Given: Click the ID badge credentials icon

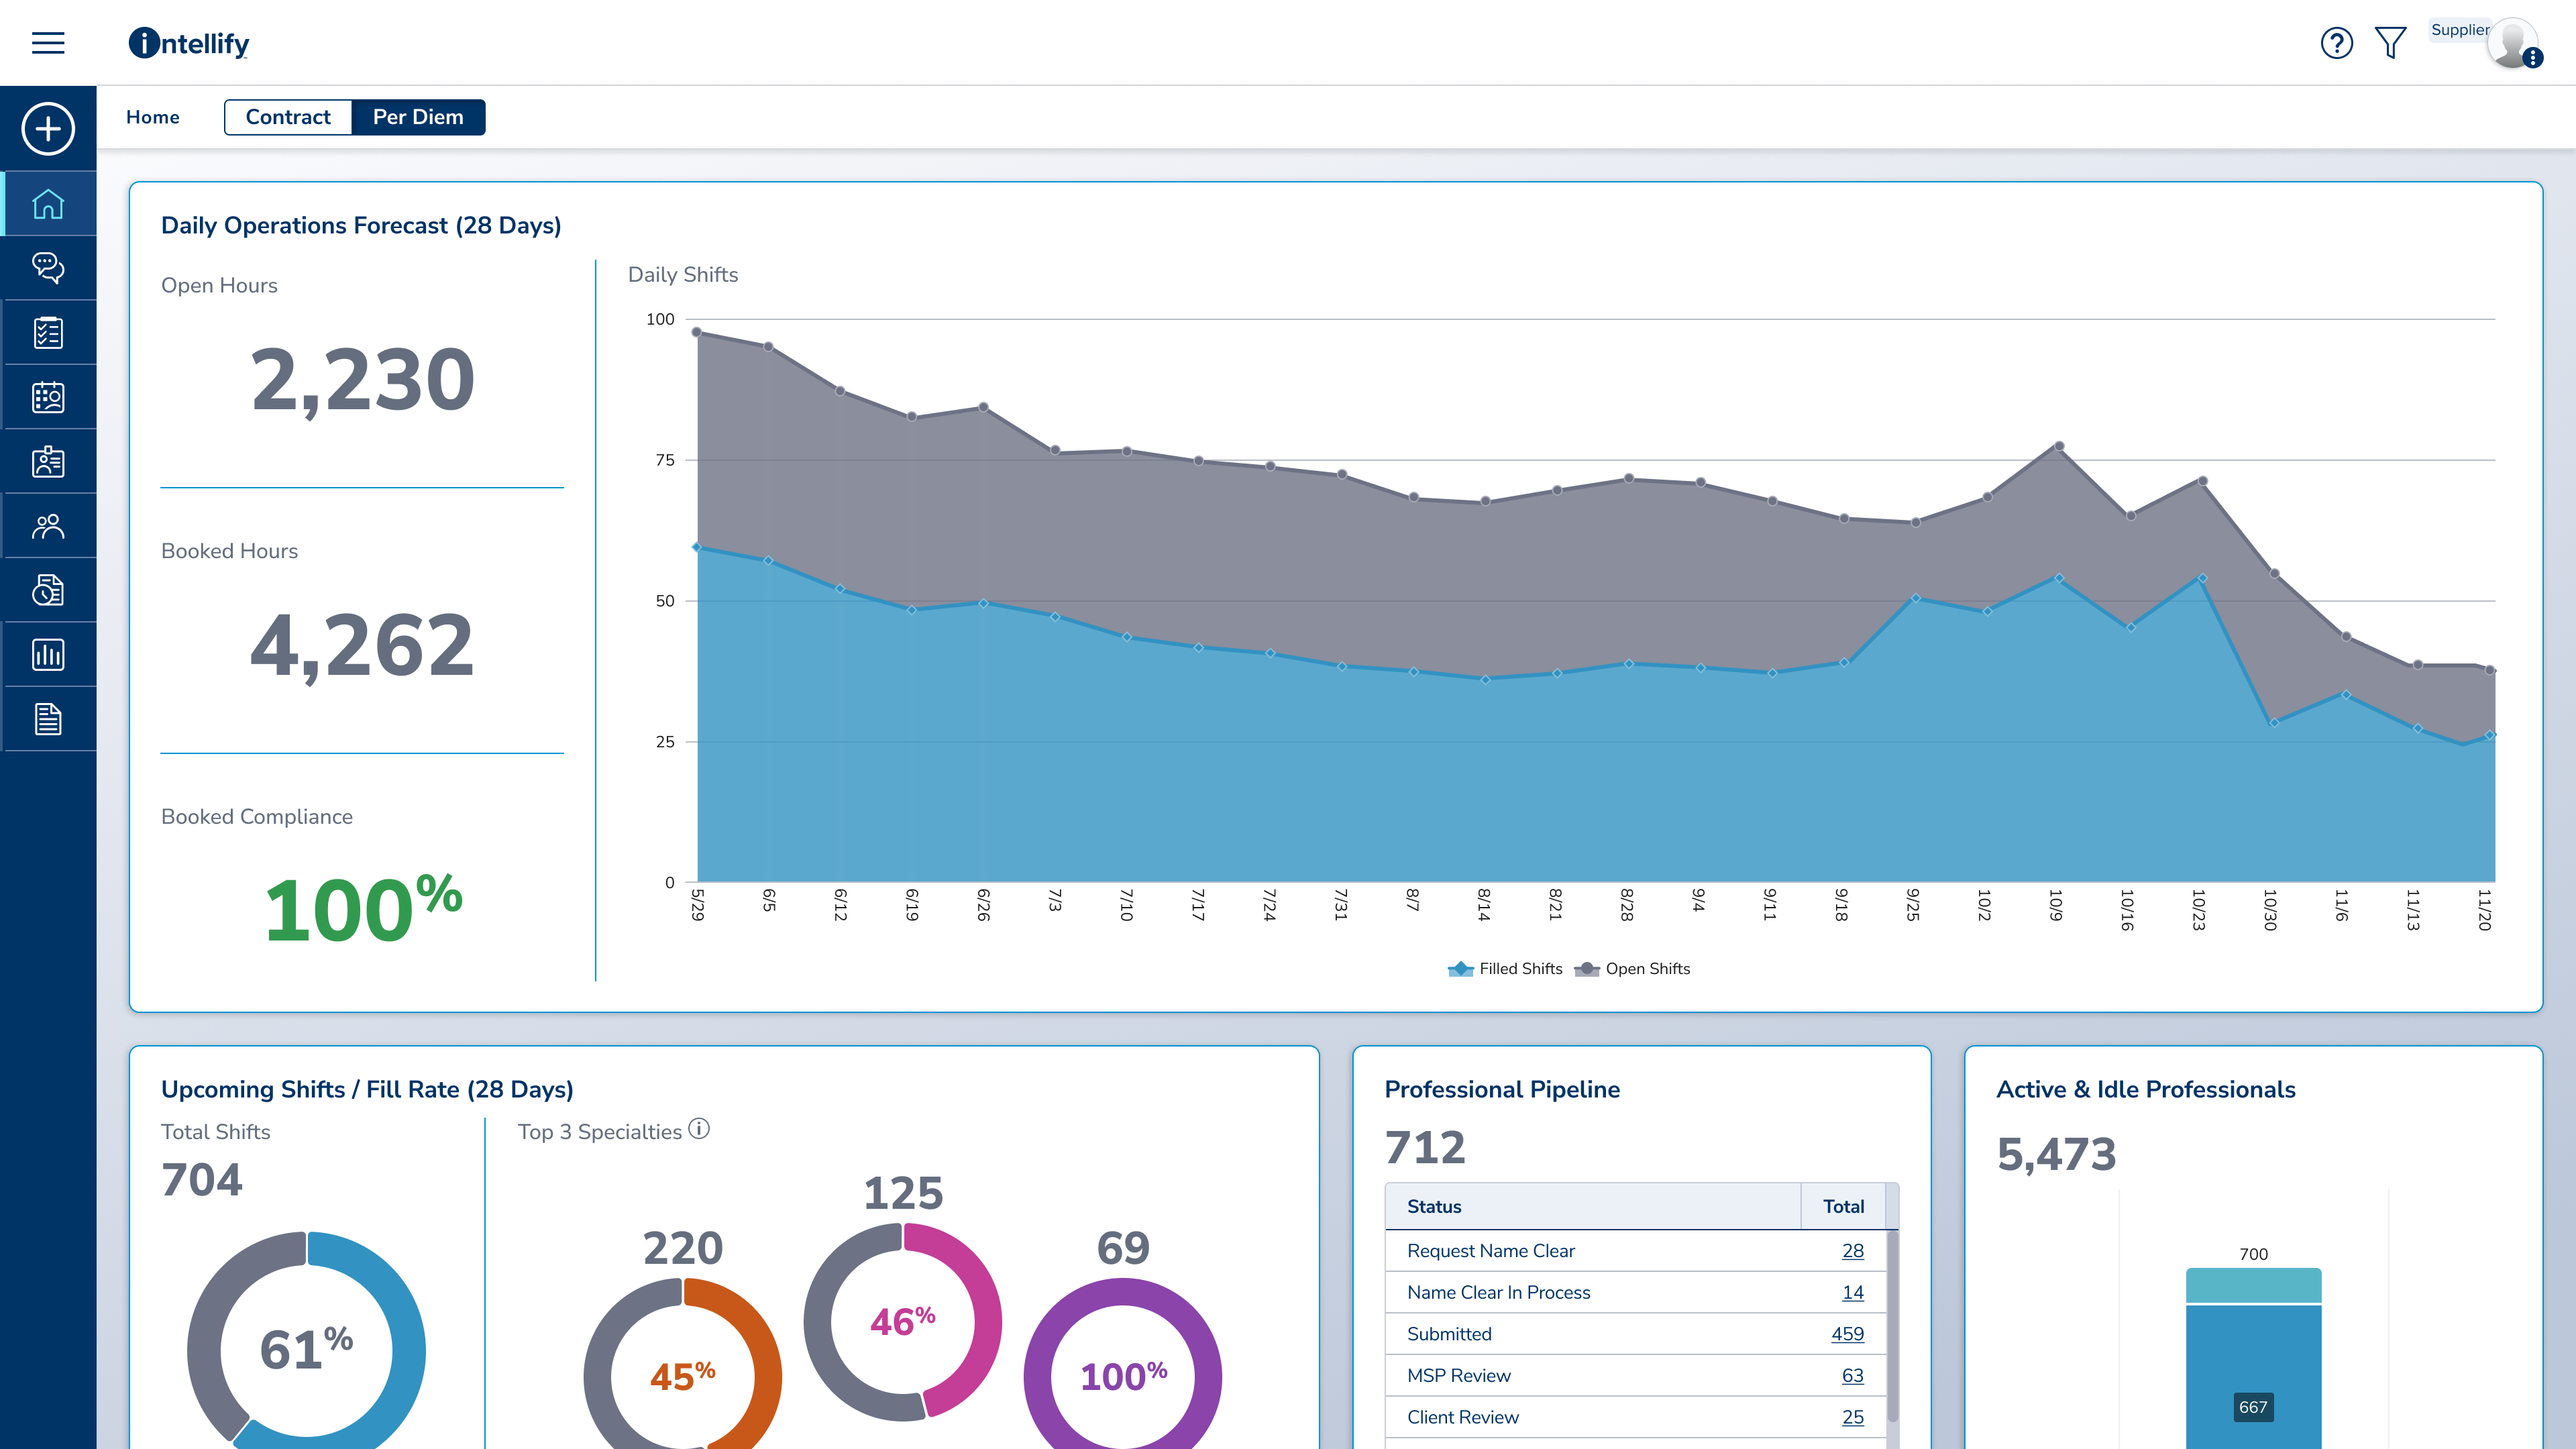Looking at the screenshot, I should [47, 460].
